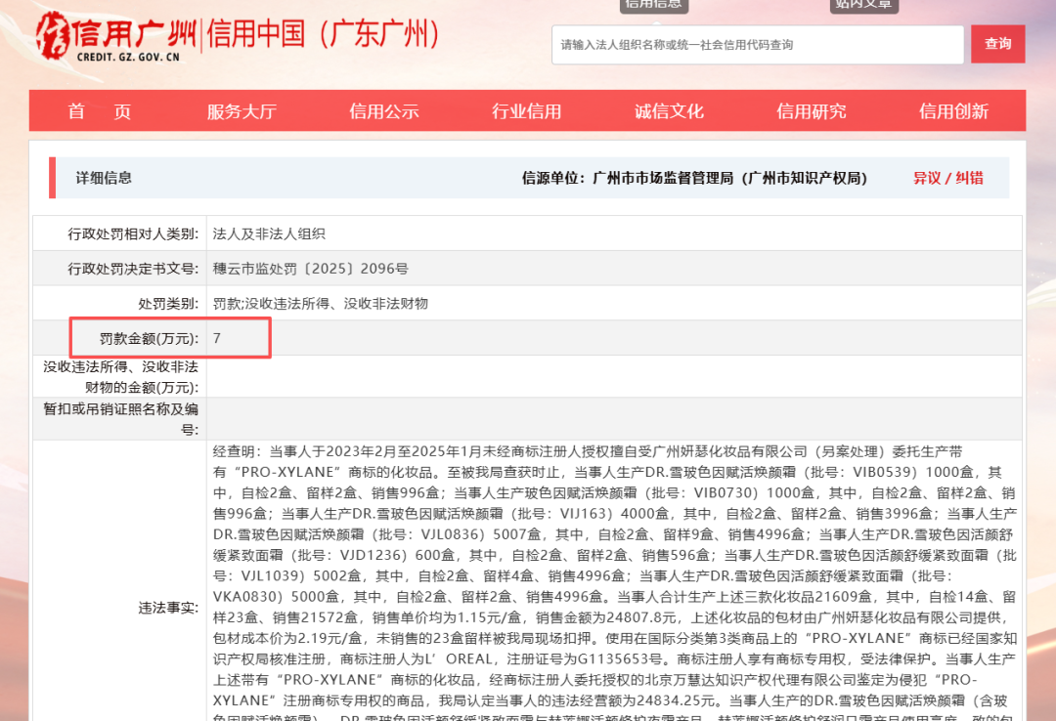This screenshot has height=721, width=1056.
Task: Click the 经查明 violation facts paragraph
Action: click(x=615, y=581)
